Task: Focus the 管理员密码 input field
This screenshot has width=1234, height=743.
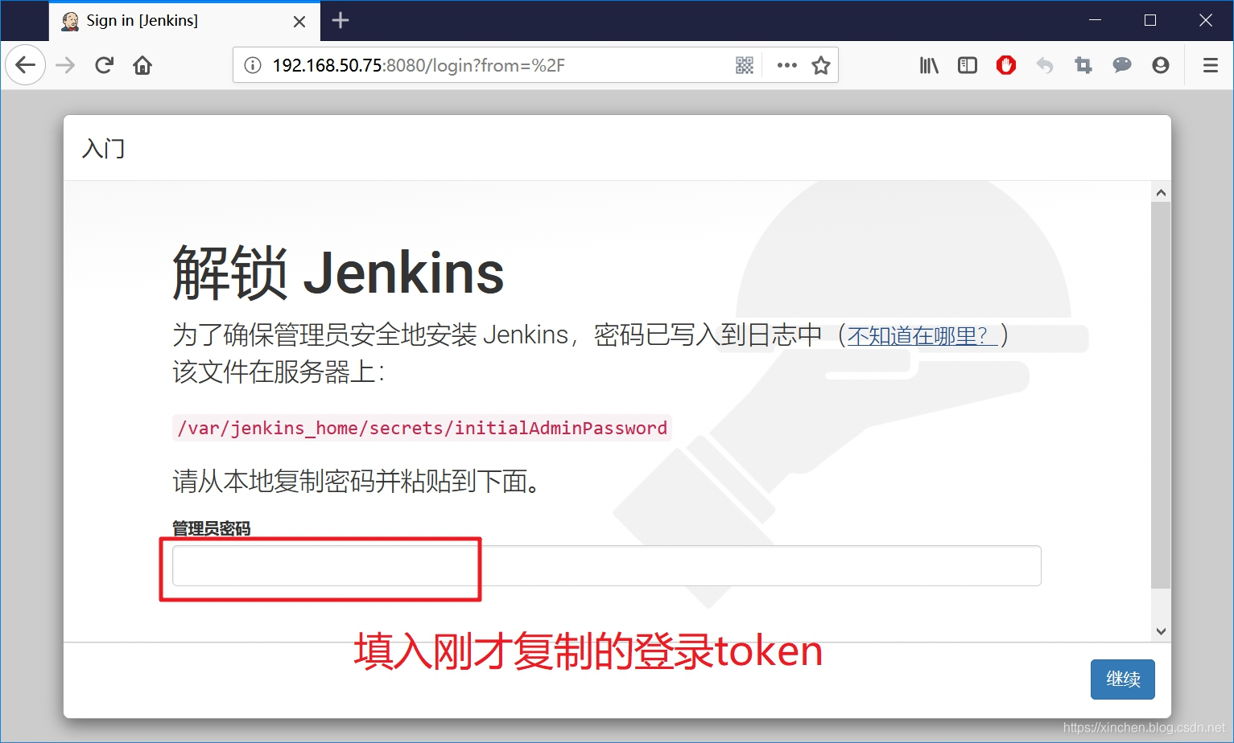Action: tap(607, 566)
